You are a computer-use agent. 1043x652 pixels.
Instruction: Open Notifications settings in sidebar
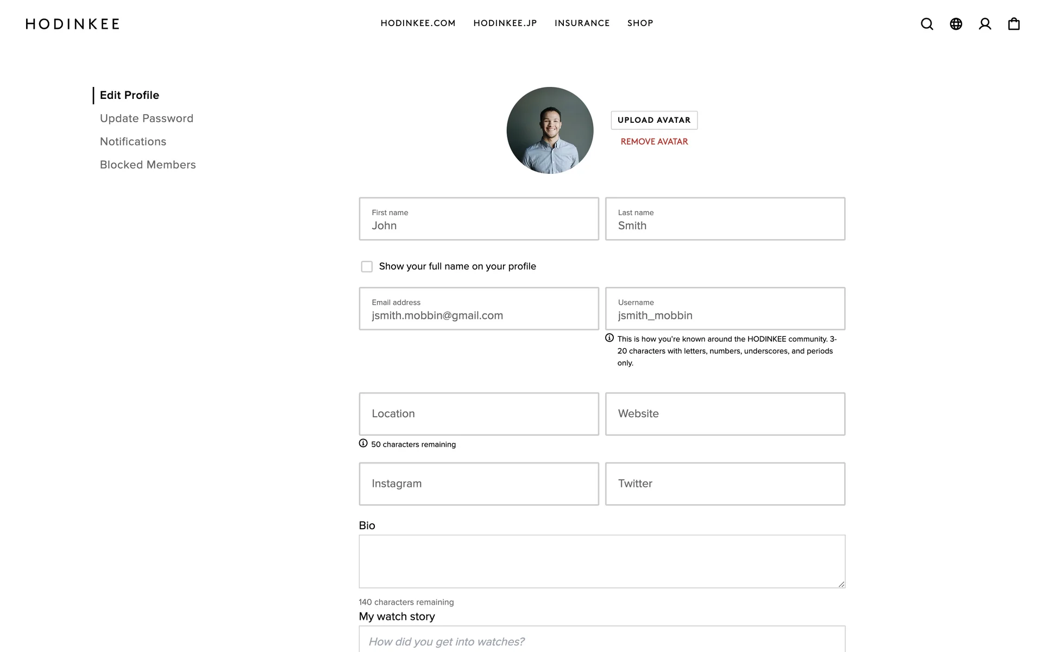[x=133, y=142]
